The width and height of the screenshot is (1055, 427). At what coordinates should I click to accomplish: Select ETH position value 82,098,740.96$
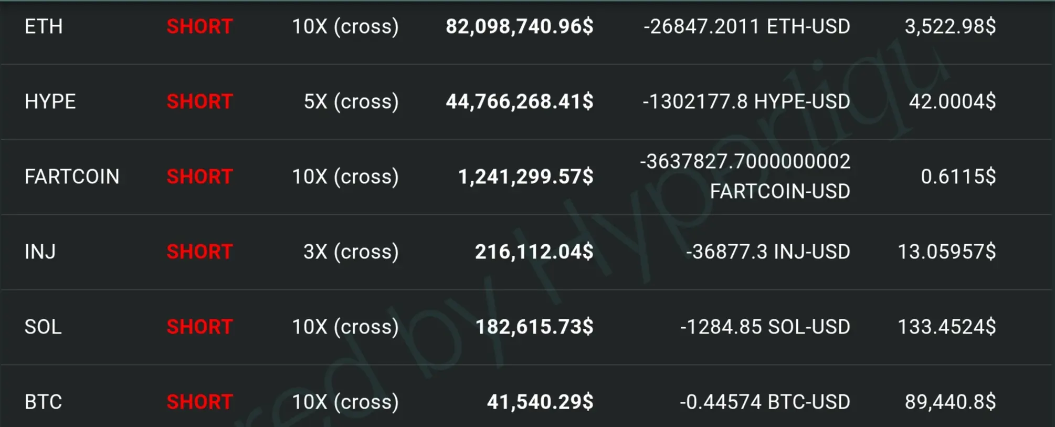coord(520,26)
